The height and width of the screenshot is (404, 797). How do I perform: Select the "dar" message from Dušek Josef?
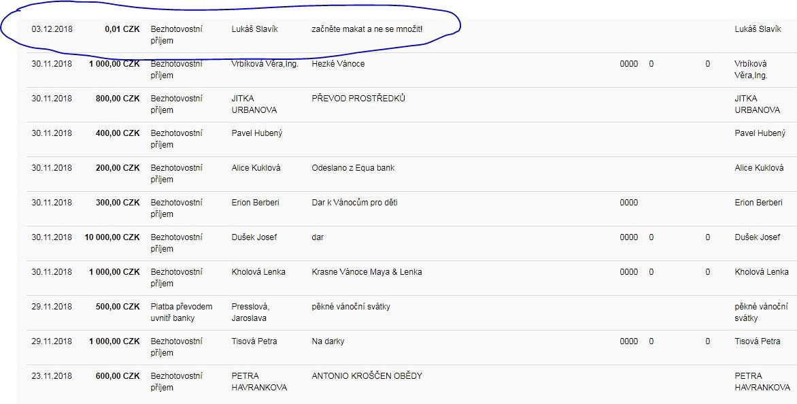pyautogui.click(x=318, y=237)
